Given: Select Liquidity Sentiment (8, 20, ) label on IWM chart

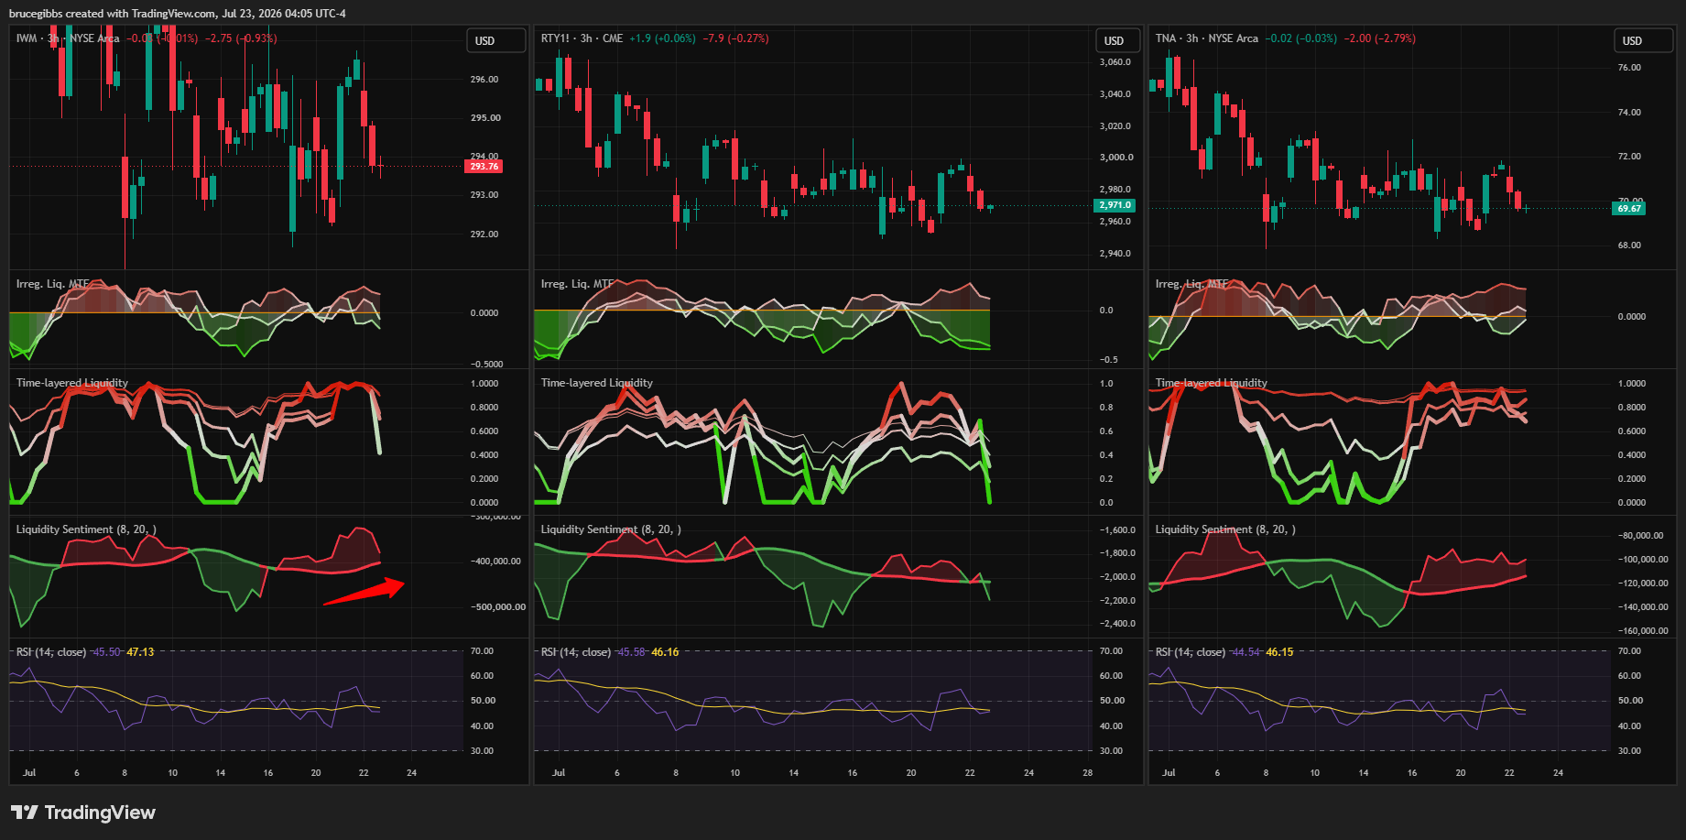Looking at the screenshot, I should tap(86, 529).
